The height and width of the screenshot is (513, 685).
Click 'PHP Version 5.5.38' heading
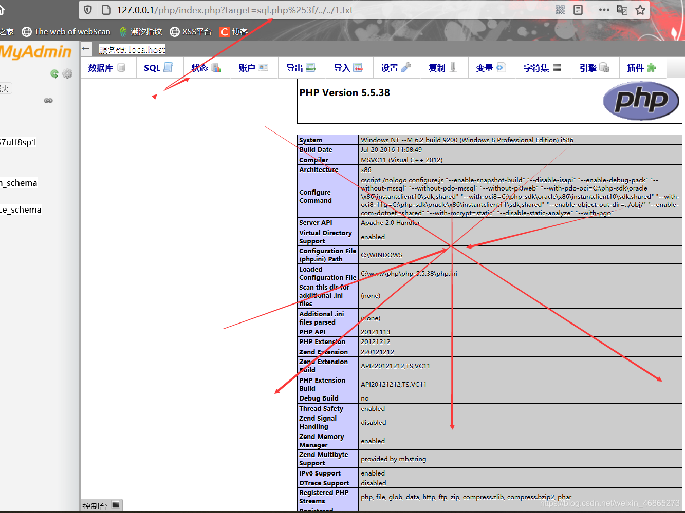click(x=345, y=93)
